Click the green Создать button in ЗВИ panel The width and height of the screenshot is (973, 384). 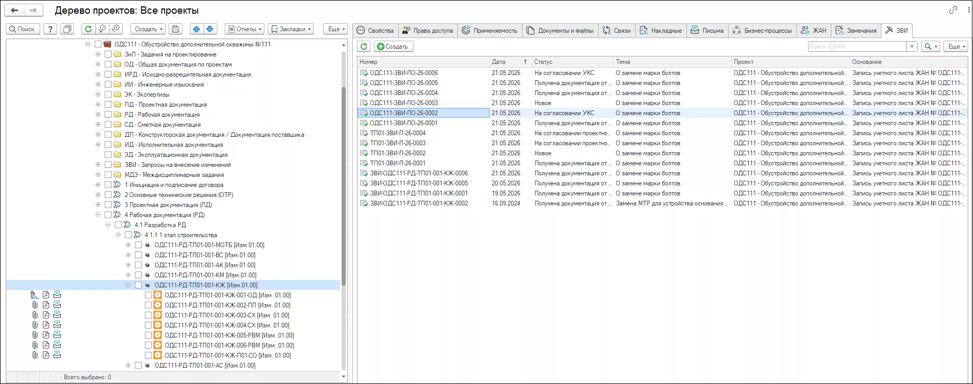pyautogui.click(x=393, y=46)
